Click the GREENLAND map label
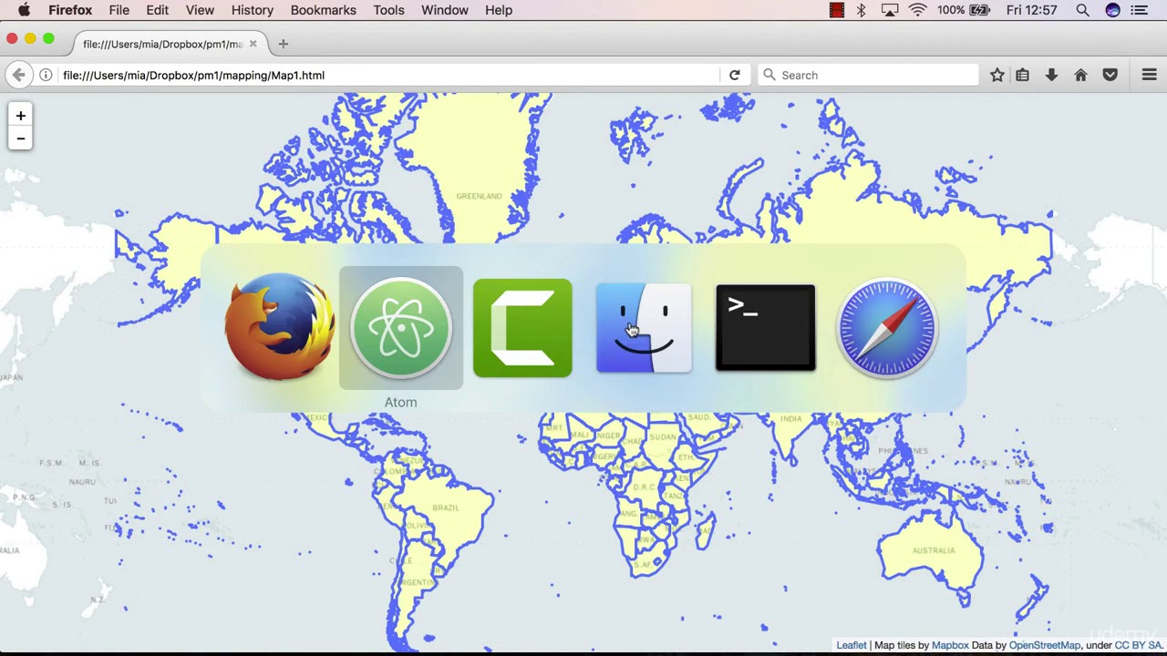 click(480, 196)
